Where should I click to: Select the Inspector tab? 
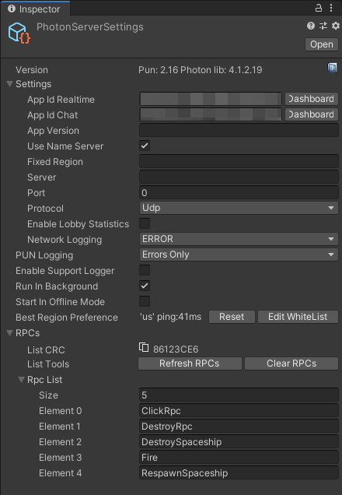point(35,9)
